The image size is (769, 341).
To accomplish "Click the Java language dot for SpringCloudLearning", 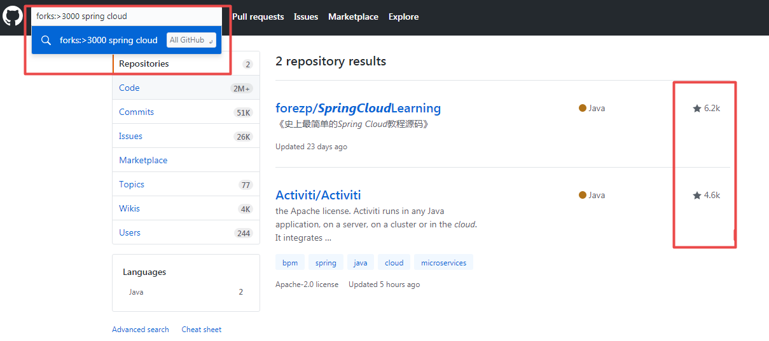I will [x=582, y=108].
